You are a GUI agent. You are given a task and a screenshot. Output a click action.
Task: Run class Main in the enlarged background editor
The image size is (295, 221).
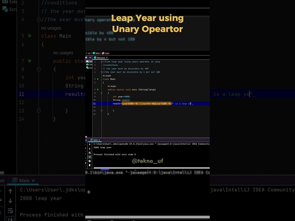click(29, 36)
